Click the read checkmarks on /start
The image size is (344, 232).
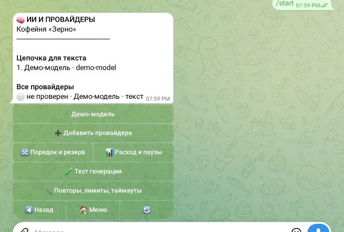[x=324, y=5]
